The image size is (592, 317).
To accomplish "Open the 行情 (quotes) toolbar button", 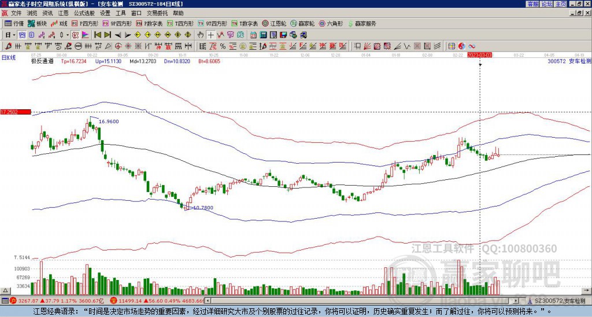I will (x=14, y=23).
